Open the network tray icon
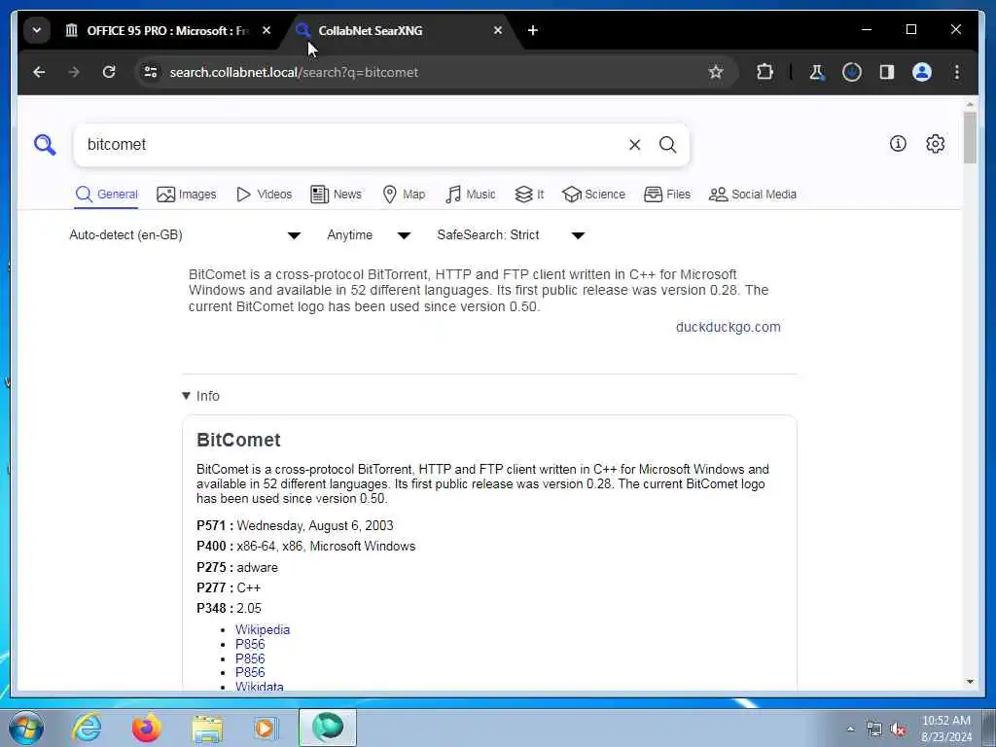This screenshot has height=747, width=996. tap(874, 729)
